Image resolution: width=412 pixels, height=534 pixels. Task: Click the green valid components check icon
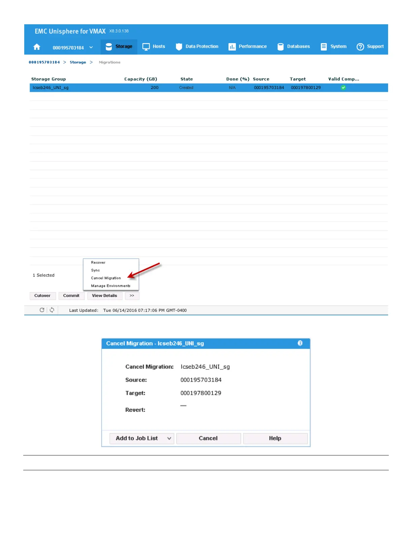(343, 88)
